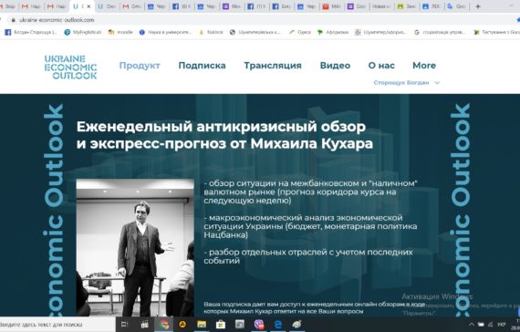The width and height of the screenshot is (520, 332).
Task: Open the Видео page link
Action: point(335,66)
